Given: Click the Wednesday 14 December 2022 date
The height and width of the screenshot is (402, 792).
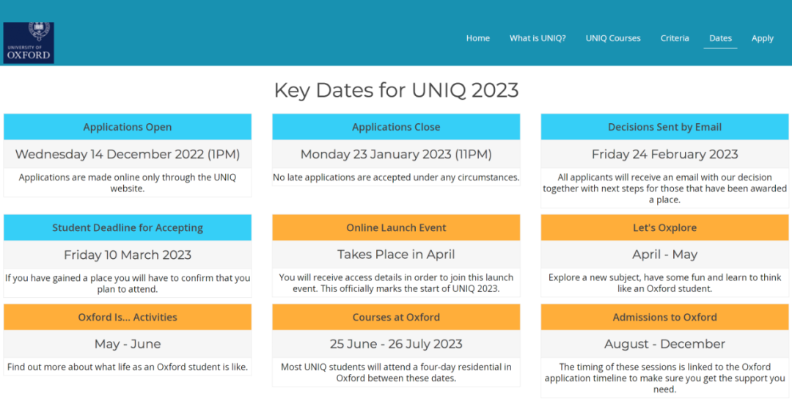Looking at the screenshot, I should click(128, 154).
